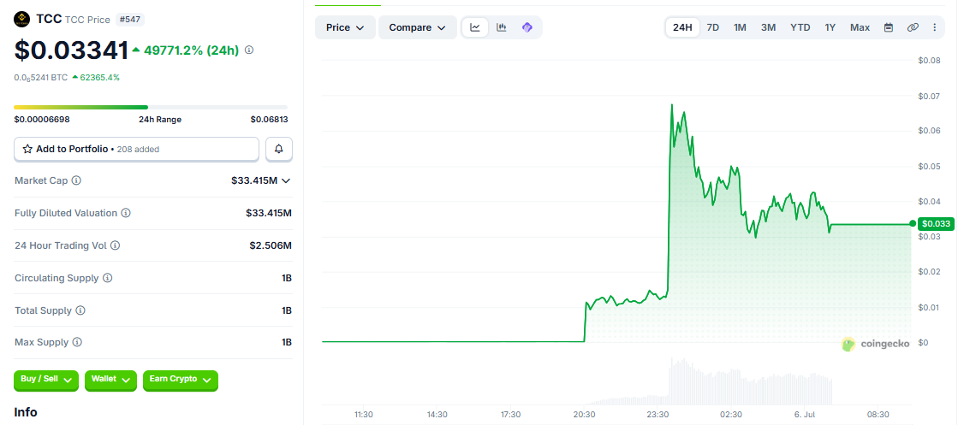This screenshot has width=958, height=425.
Task: Open the chart three-dot options menu
Action: pos(934,27)
